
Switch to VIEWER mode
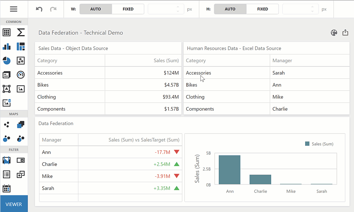click(x=14, y=204)
